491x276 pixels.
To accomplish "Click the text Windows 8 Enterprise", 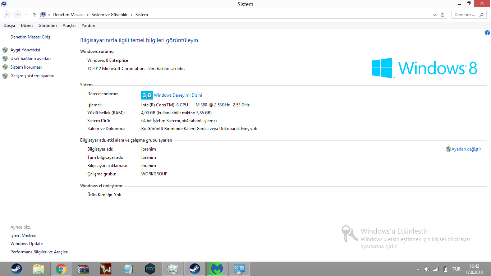I will [108, 60].
